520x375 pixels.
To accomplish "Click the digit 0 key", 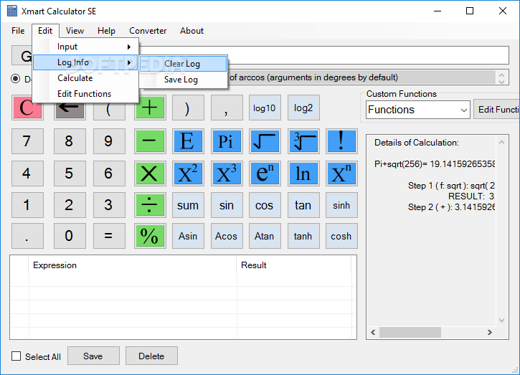I will pyautogui.click(x=70, y=236).
